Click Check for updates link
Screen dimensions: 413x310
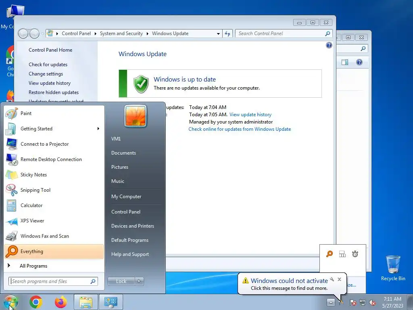[x=48, y=65]
